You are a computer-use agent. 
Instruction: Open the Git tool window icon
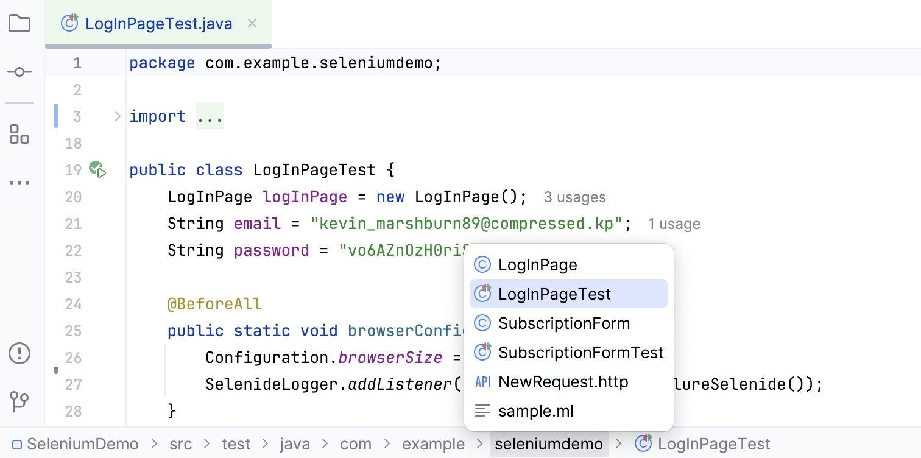click(x=19, y=401)
